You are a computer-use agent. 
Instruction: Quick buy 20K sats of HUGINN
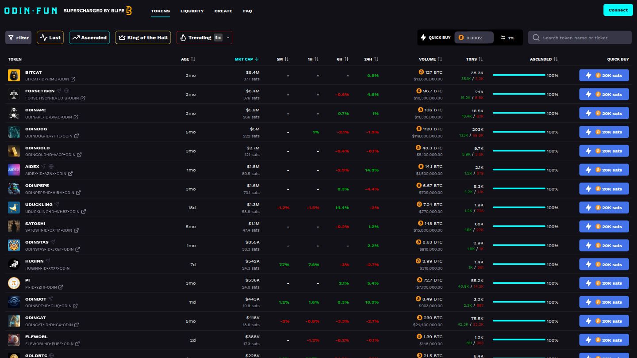pos(604,264)
